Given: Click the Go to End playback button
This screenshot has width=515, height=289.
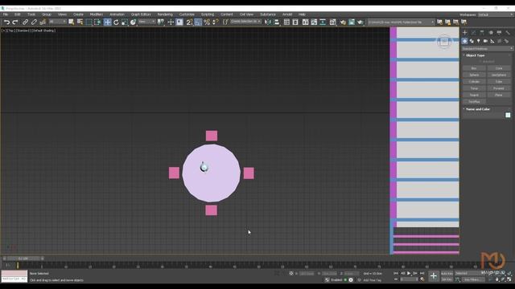Looking at the screenshot, I should tap(422, 273).
